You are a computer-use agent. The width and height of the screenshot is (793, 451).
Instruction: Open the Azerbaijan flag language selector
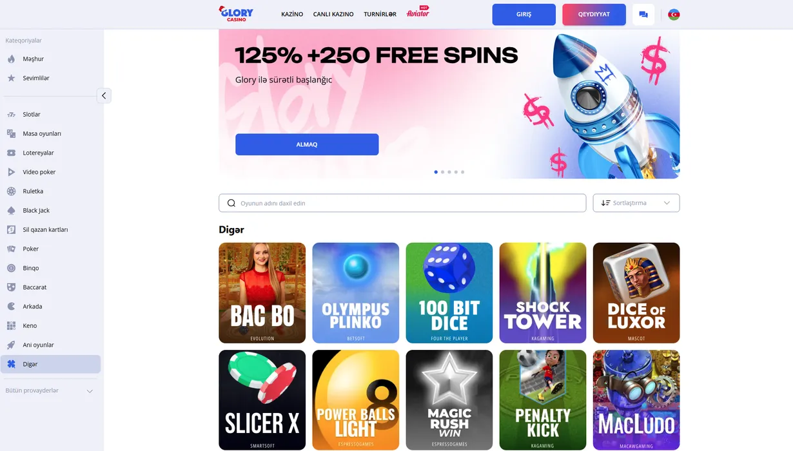coord(674,14)
